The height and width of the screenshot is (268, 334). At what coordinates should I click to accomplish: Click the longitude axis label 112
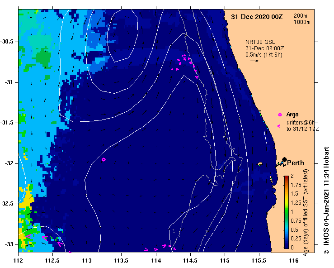pyautogui.click(x=19, y=260)
